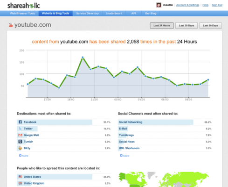Click the Shareaholic logo
Screen dimensions: 228x187
click(24, 6)
